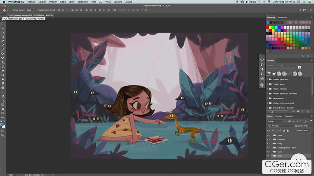Open the Filtro menu
The image size is (314, 176).
coord(93,2)
